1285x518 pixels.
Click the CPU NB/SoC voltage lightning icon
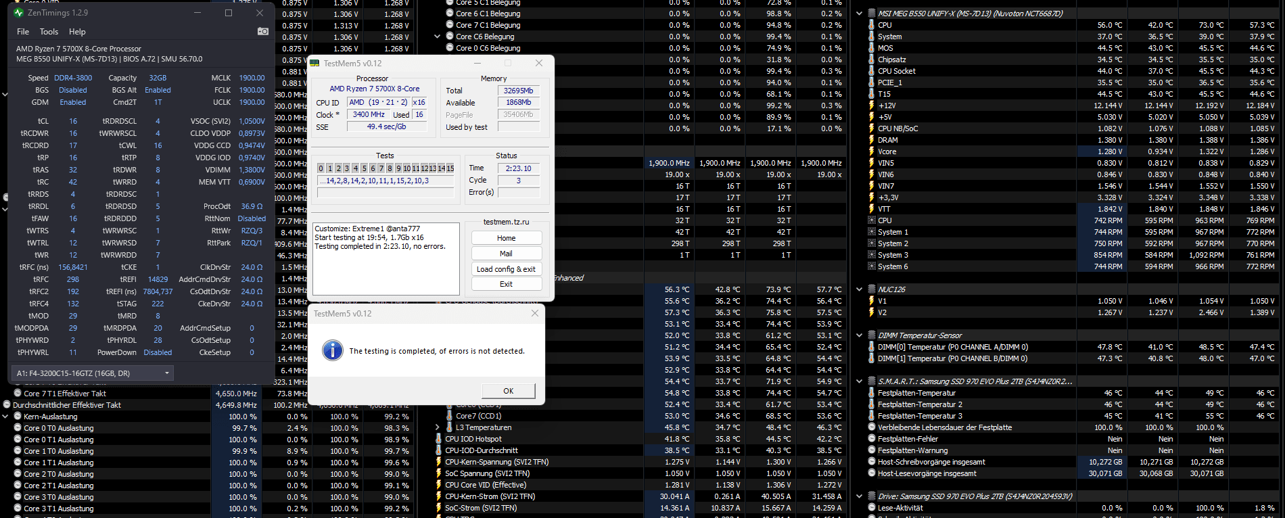(872, 128)
